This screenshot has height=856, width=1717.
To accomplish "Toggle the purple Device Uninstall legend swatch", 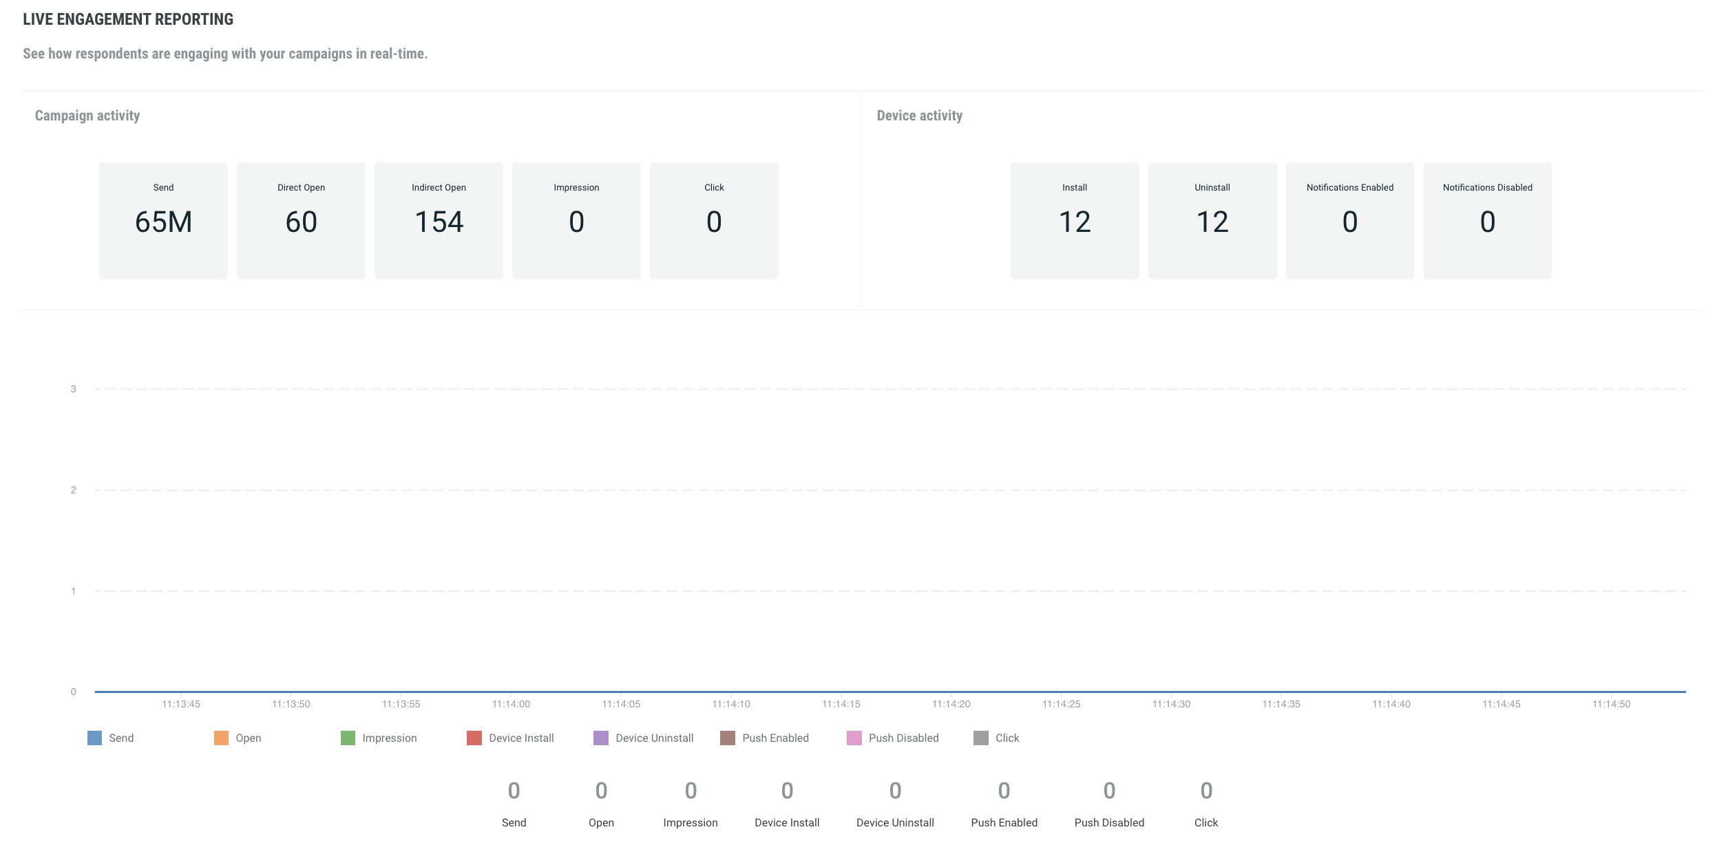I will (x=601, y=738).
